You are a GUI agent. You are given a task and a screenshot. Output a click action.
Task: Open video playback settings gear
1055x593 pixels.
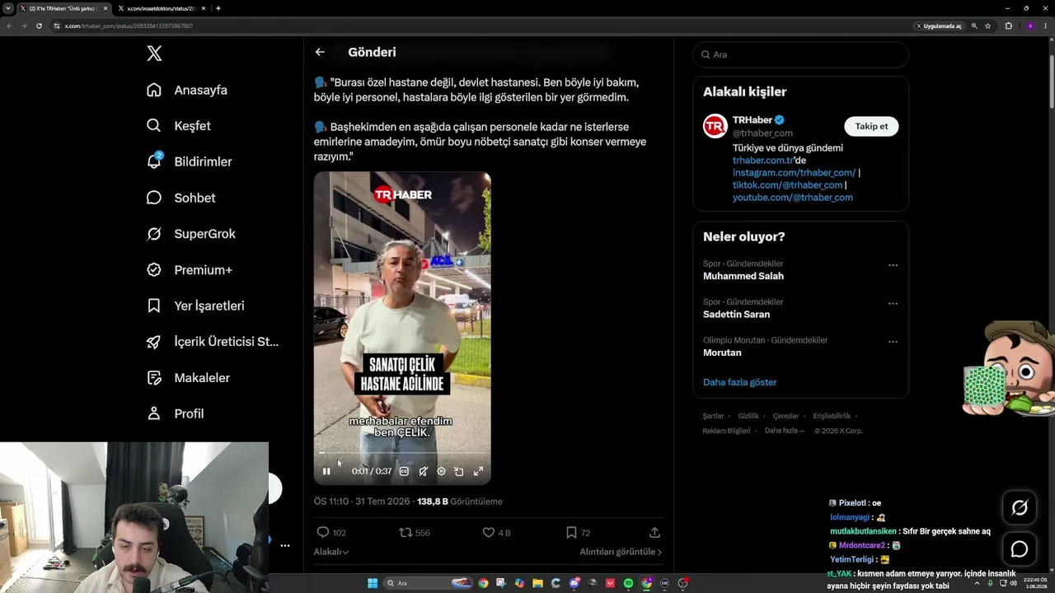click(441, 471)
